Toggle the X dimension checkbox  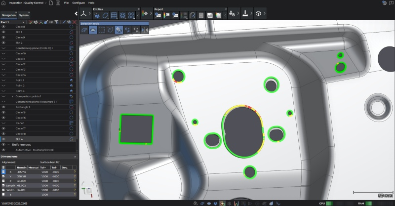(3, 171)
